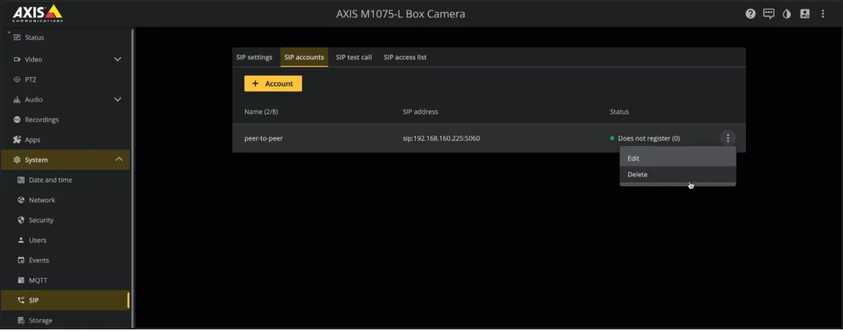Open the header kebab menu icon
843x331 pixels.
822,14
